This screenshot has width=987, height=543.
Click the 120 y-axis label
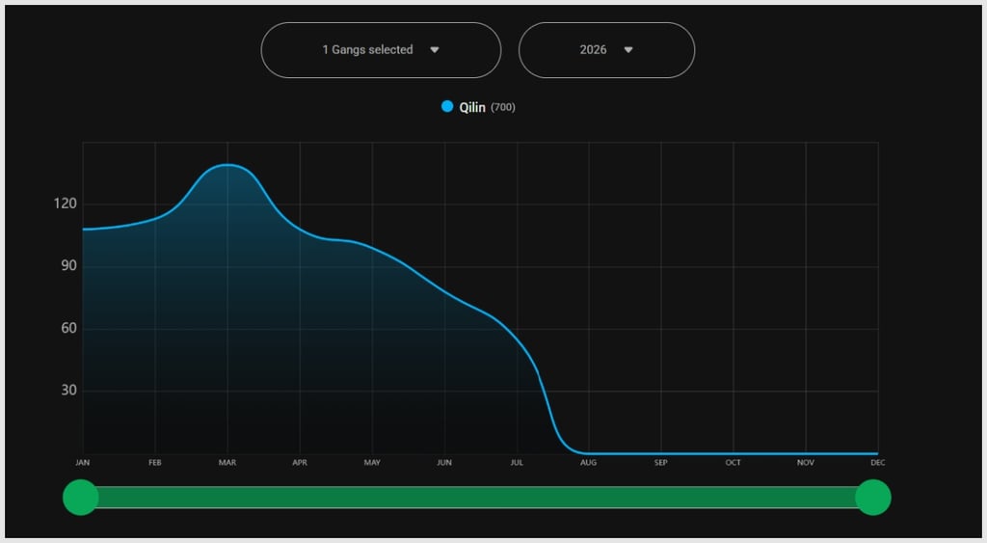pyautogui.click(x=66, y=204)
